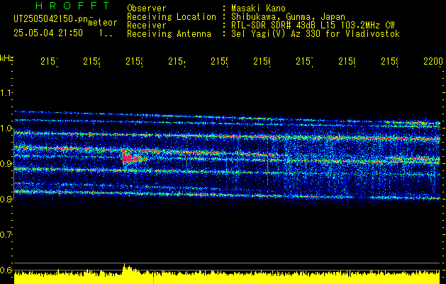Click the 'Receiving Location' label
This screenshot has height=284, width=446.
pyautogui.click(x=172, y=17)
